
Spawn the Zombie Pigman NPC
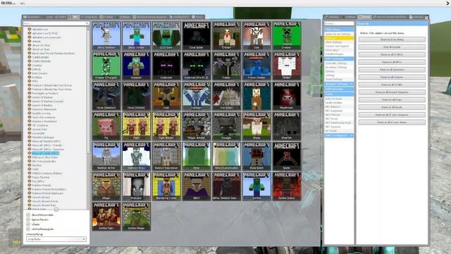coord(106,217)
